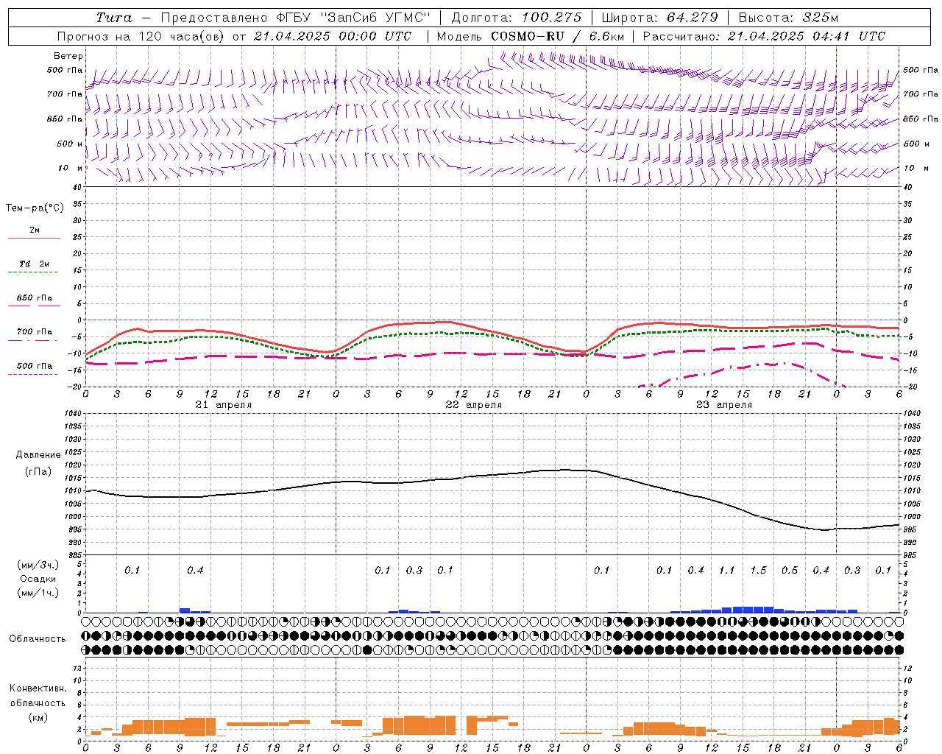The width and height of the screenshot is (942, 754).
Task: Click the "Модель COSMO-RU / 6.6км" text
Action: (531, 36)
